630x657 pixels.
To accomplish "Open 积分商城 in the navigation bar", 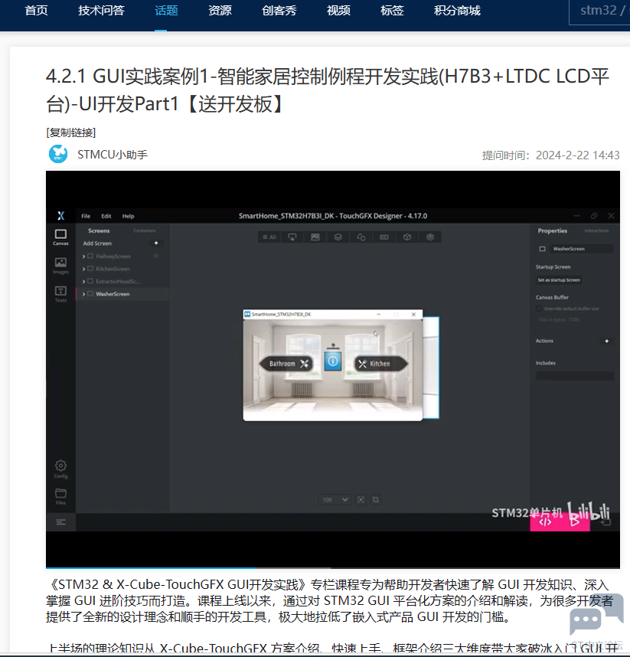I will pyautogui.click(x=458, y=11).
